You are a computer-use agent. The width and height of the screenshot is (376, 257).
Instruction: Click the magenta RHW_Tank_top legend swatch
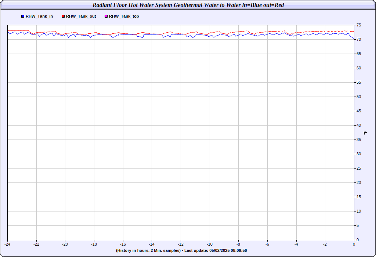(106, 16)
